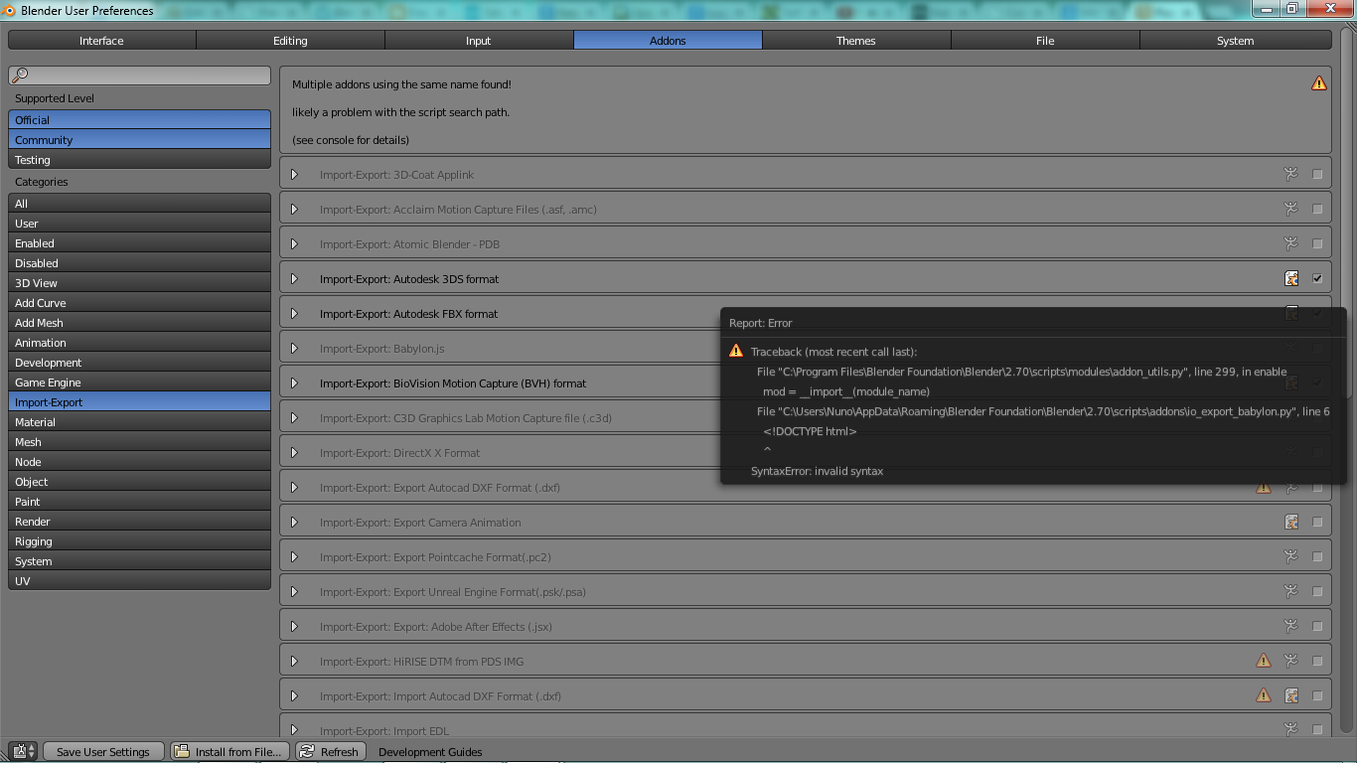Enable the Atomic Blender - PDB checkbox

pyautogui.click(x=1317, y=244)
